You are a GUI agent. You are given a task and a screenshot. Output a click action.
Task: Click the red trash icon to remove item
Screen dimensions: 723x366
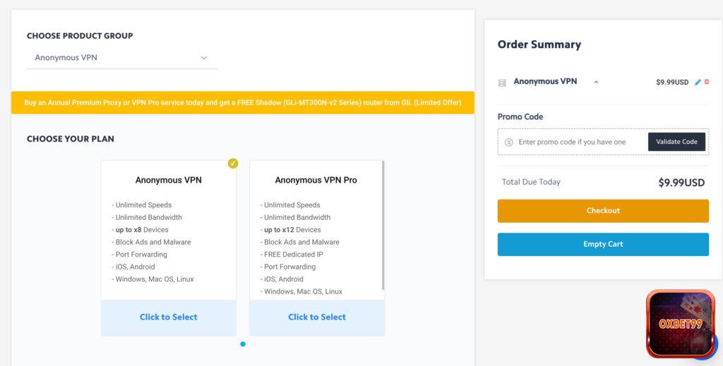(706, 83)
